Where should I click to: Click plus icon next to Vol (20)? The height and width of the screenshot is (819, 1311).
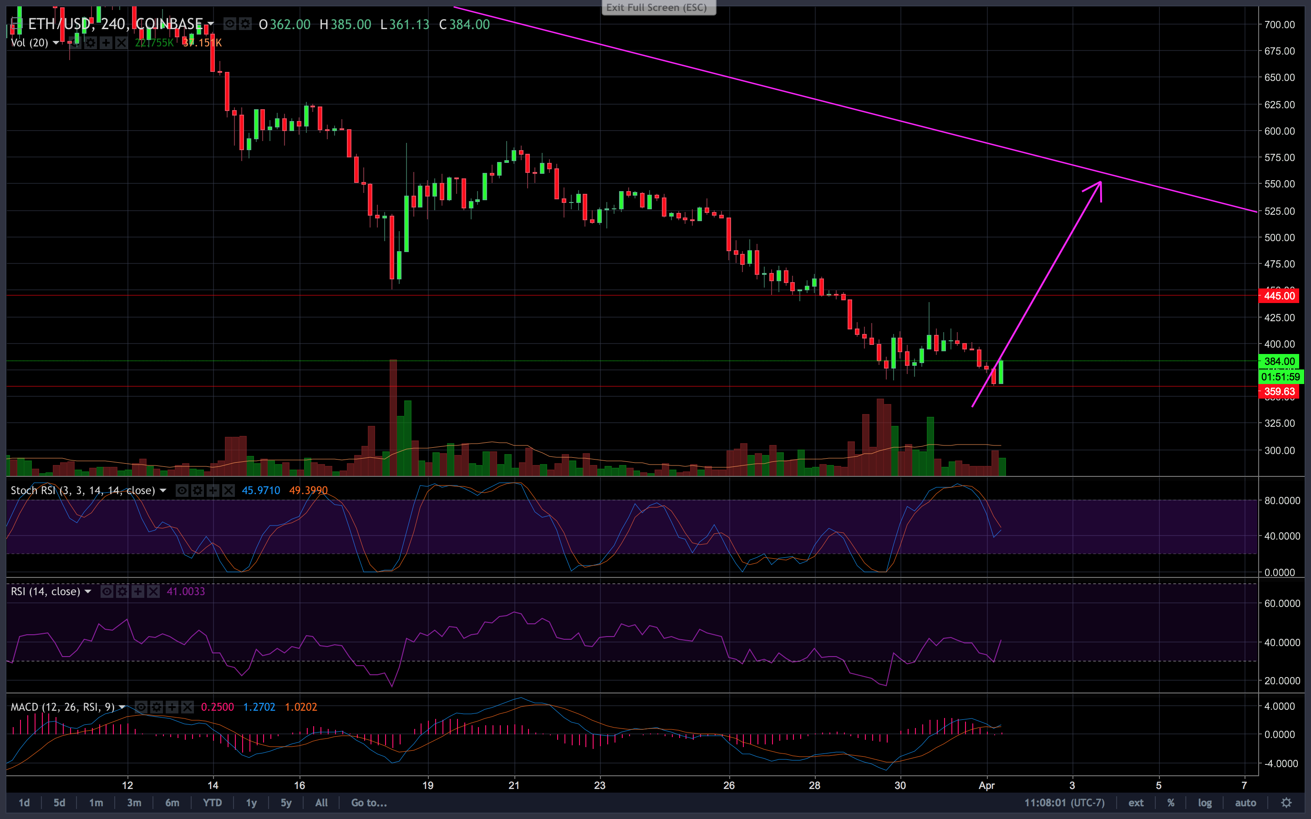[106, 42]
